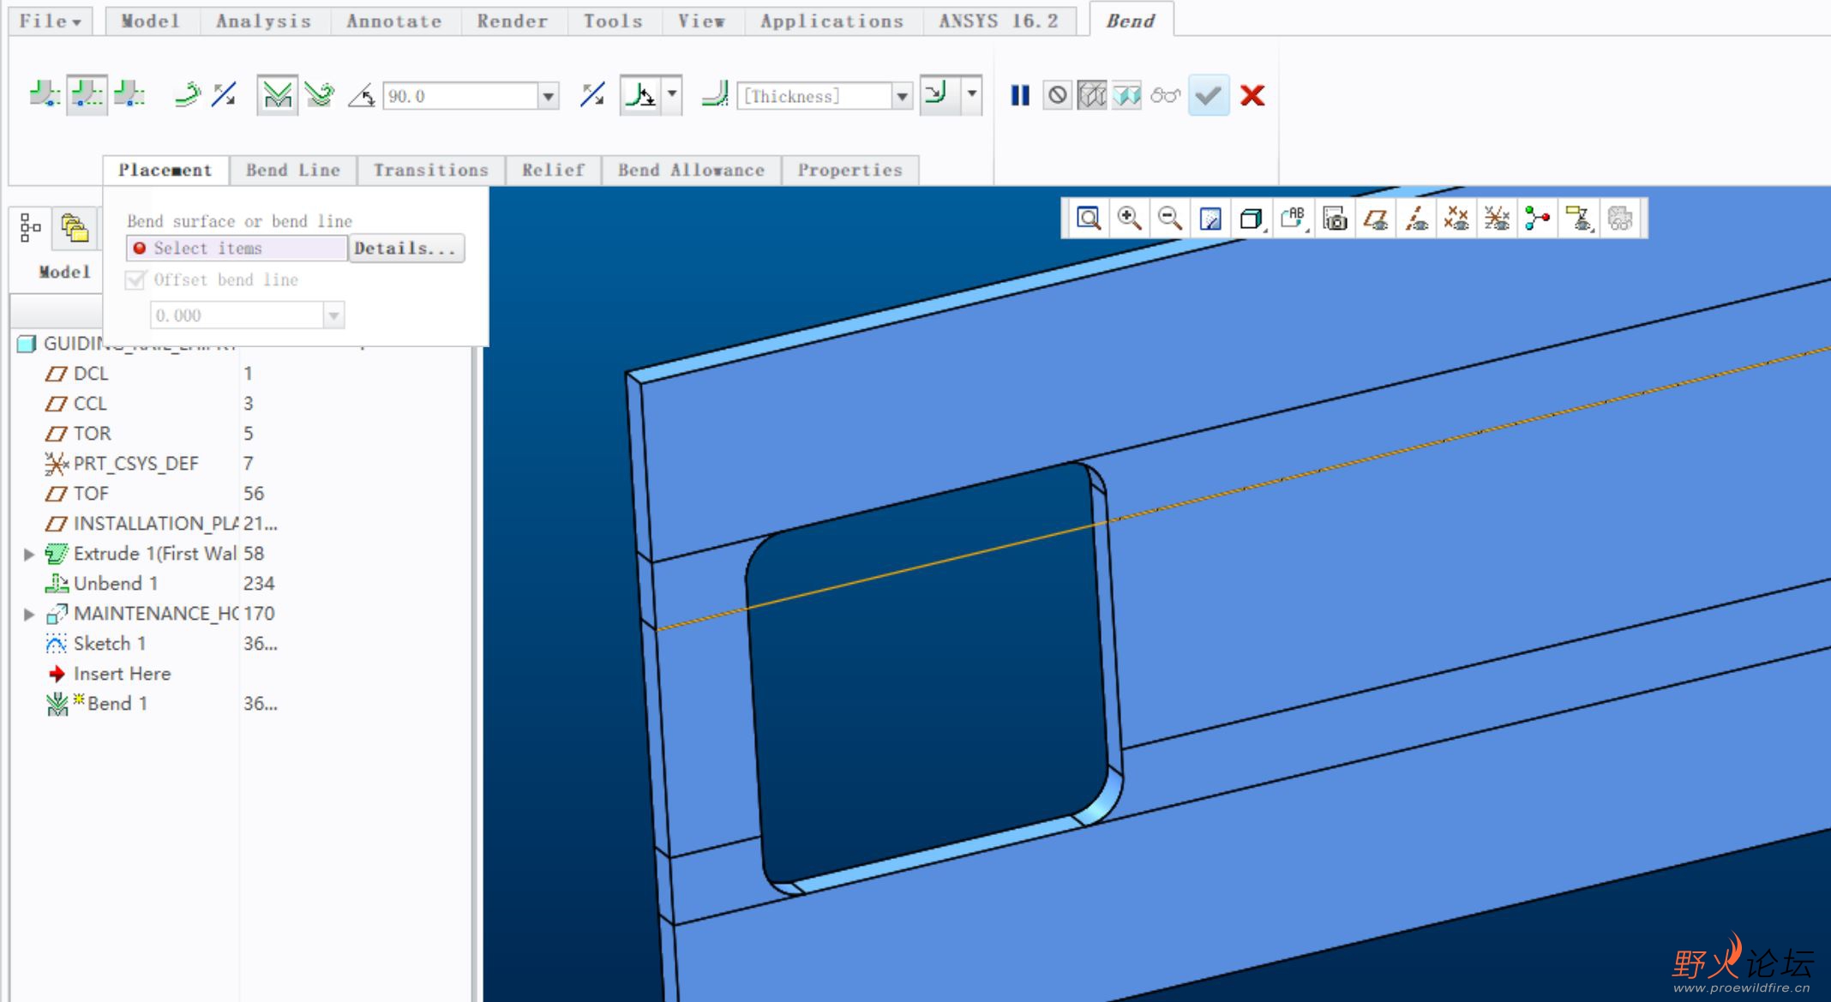Click the Repaint screen icon

[1210, 219]
